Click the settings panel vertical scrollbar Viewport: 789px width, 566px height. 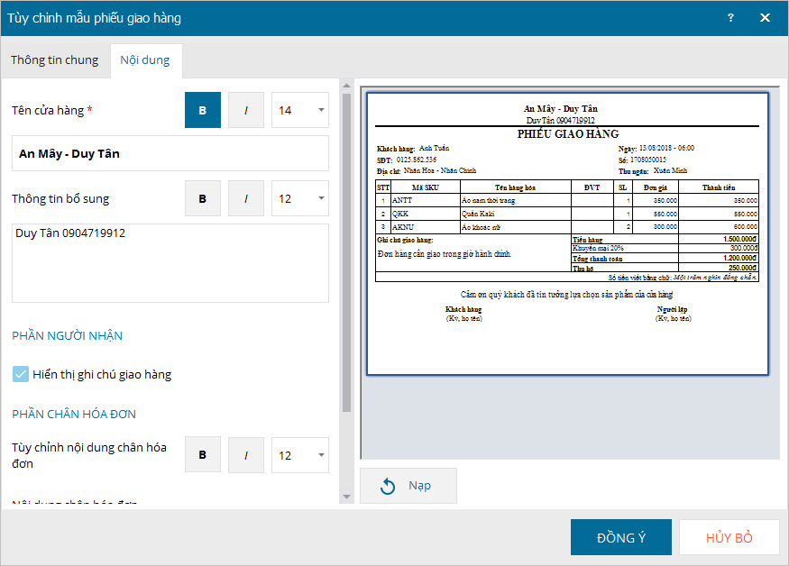[346, 252]
